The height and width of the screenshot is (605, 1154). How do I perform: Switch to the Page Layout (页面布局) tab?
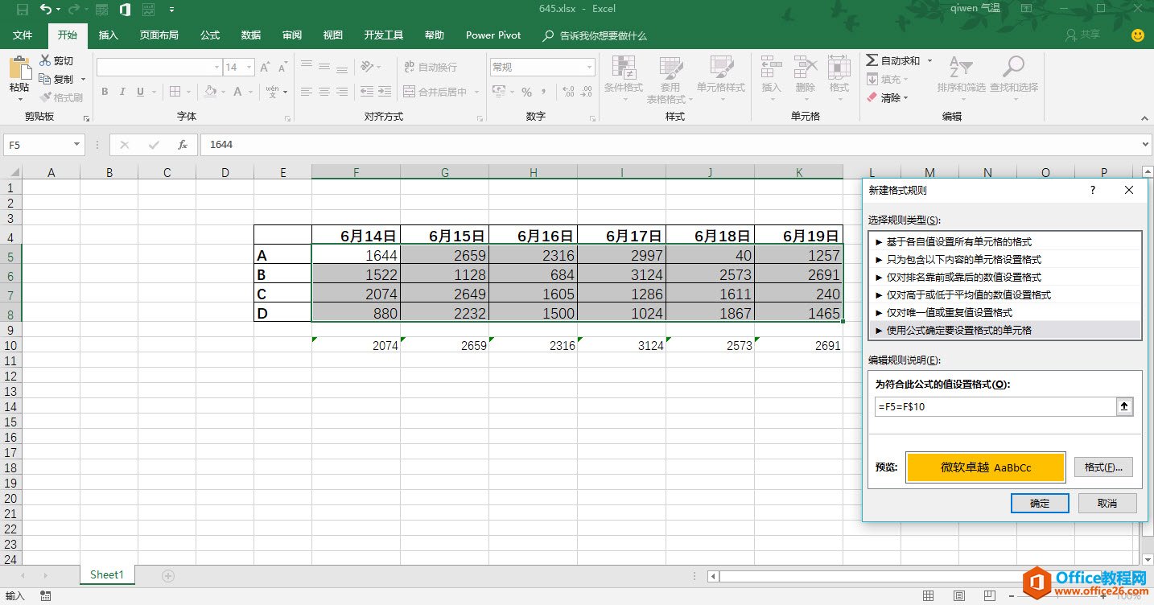pyautogui.click(x=159, y=35)
